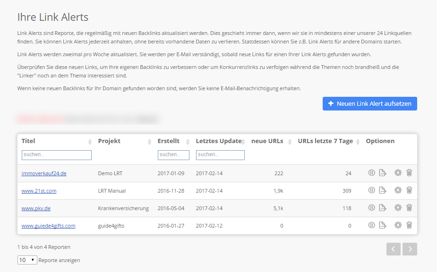
Task: Export the www.pkv.de alert report
Action: click(383, 208)
